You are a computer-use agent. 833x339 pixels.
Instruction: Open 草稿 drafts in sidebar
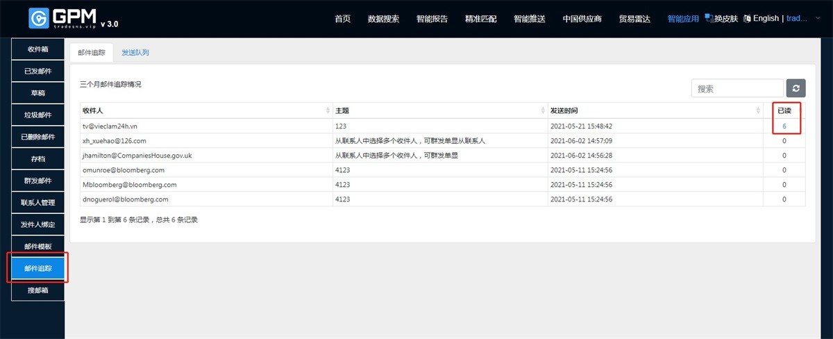coord(37,93)
